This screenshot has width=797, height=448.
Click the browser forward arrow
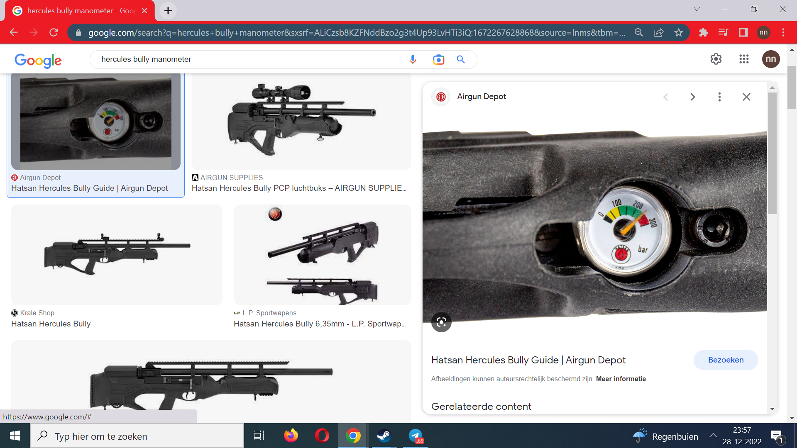click(34, 32)
